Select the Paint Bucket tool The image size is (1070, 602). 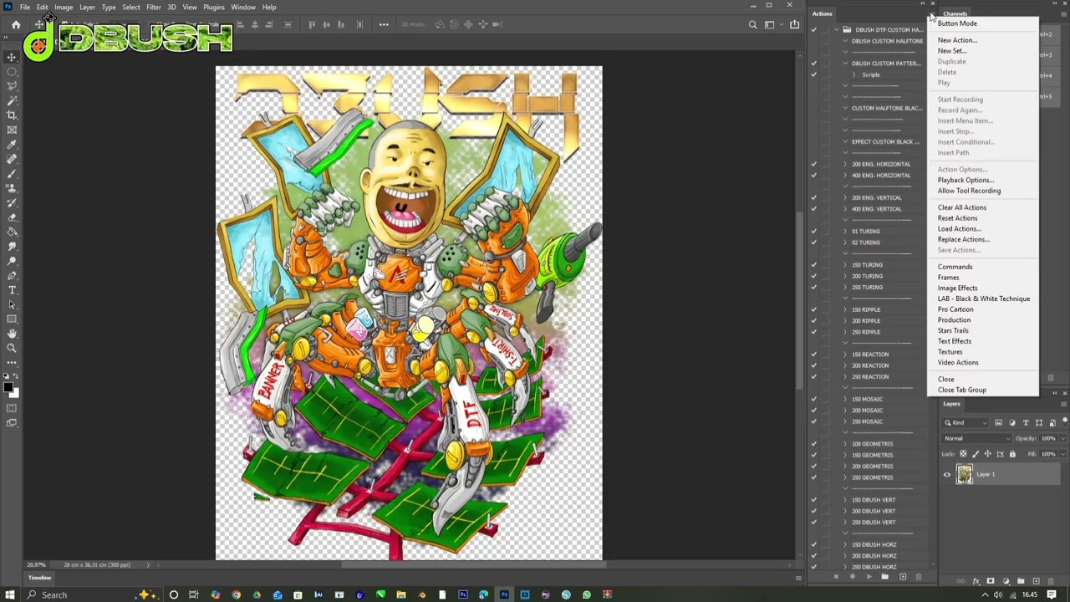[12, 232]
